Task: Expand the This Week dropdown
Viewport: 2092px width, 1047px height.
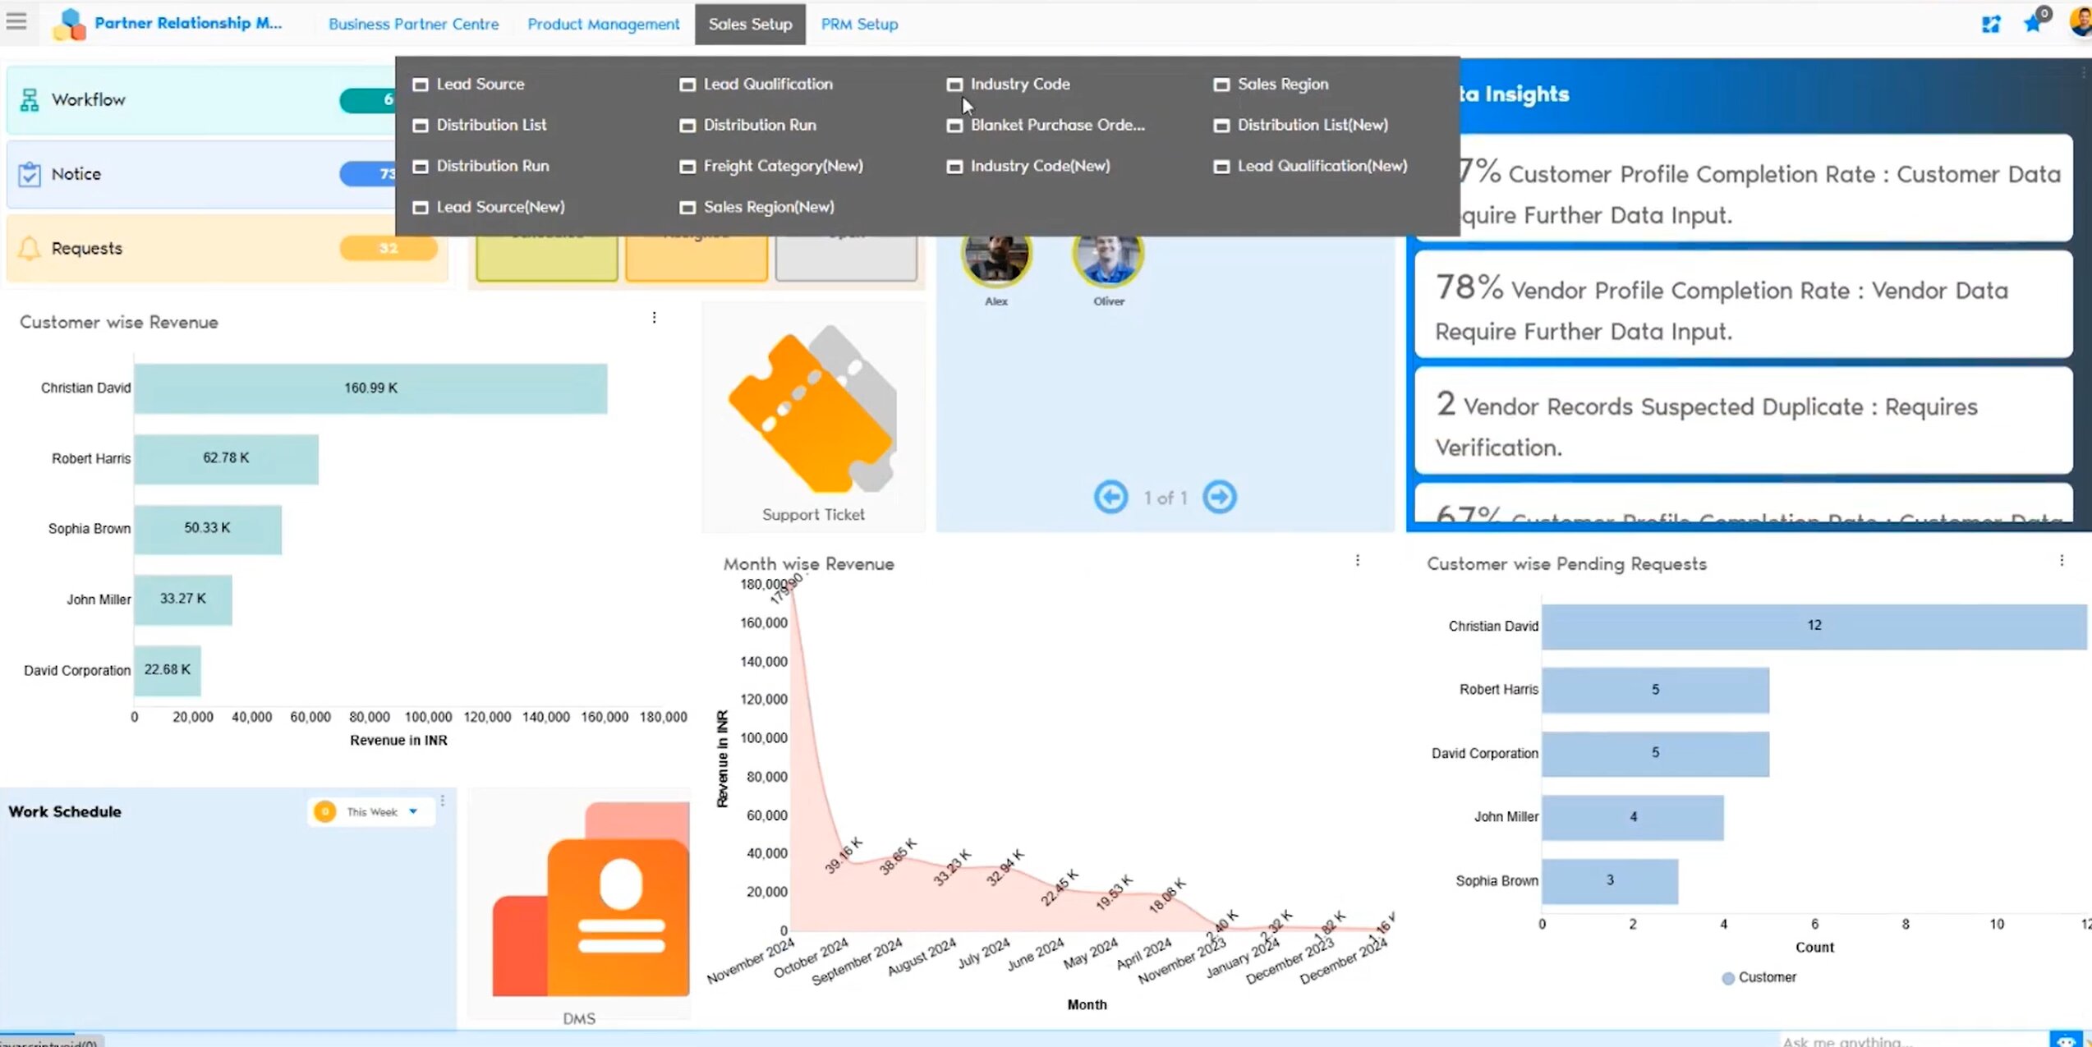Action: (413, 811)
